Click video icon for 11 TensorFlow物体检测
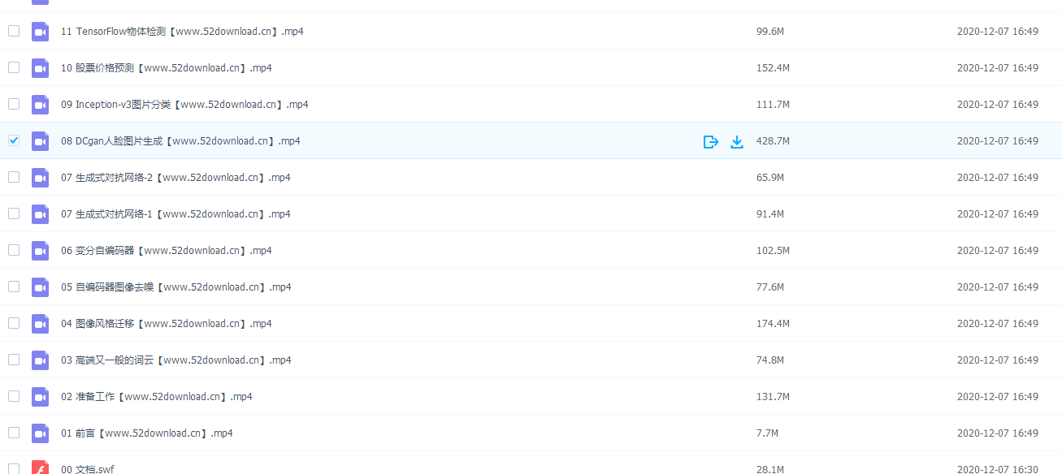The width and height of the screenshot is (1062, 474). (x=40, y=32)
